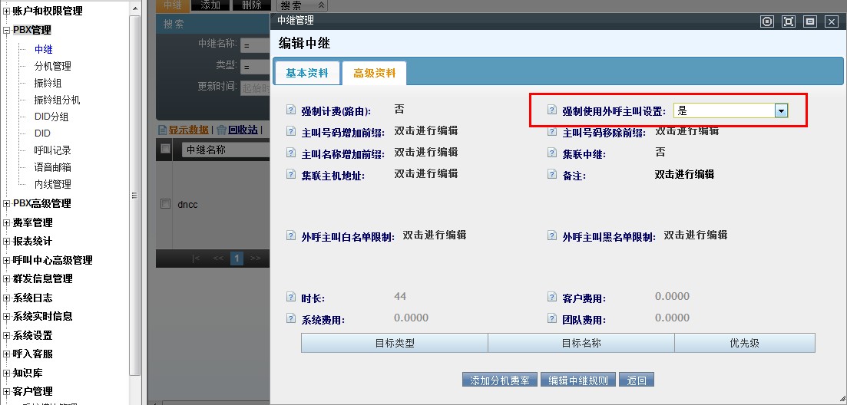Screen dimensions: 847x405
Task: Click help icon beside 强制计费(路由)
Action: pos(290,110)
